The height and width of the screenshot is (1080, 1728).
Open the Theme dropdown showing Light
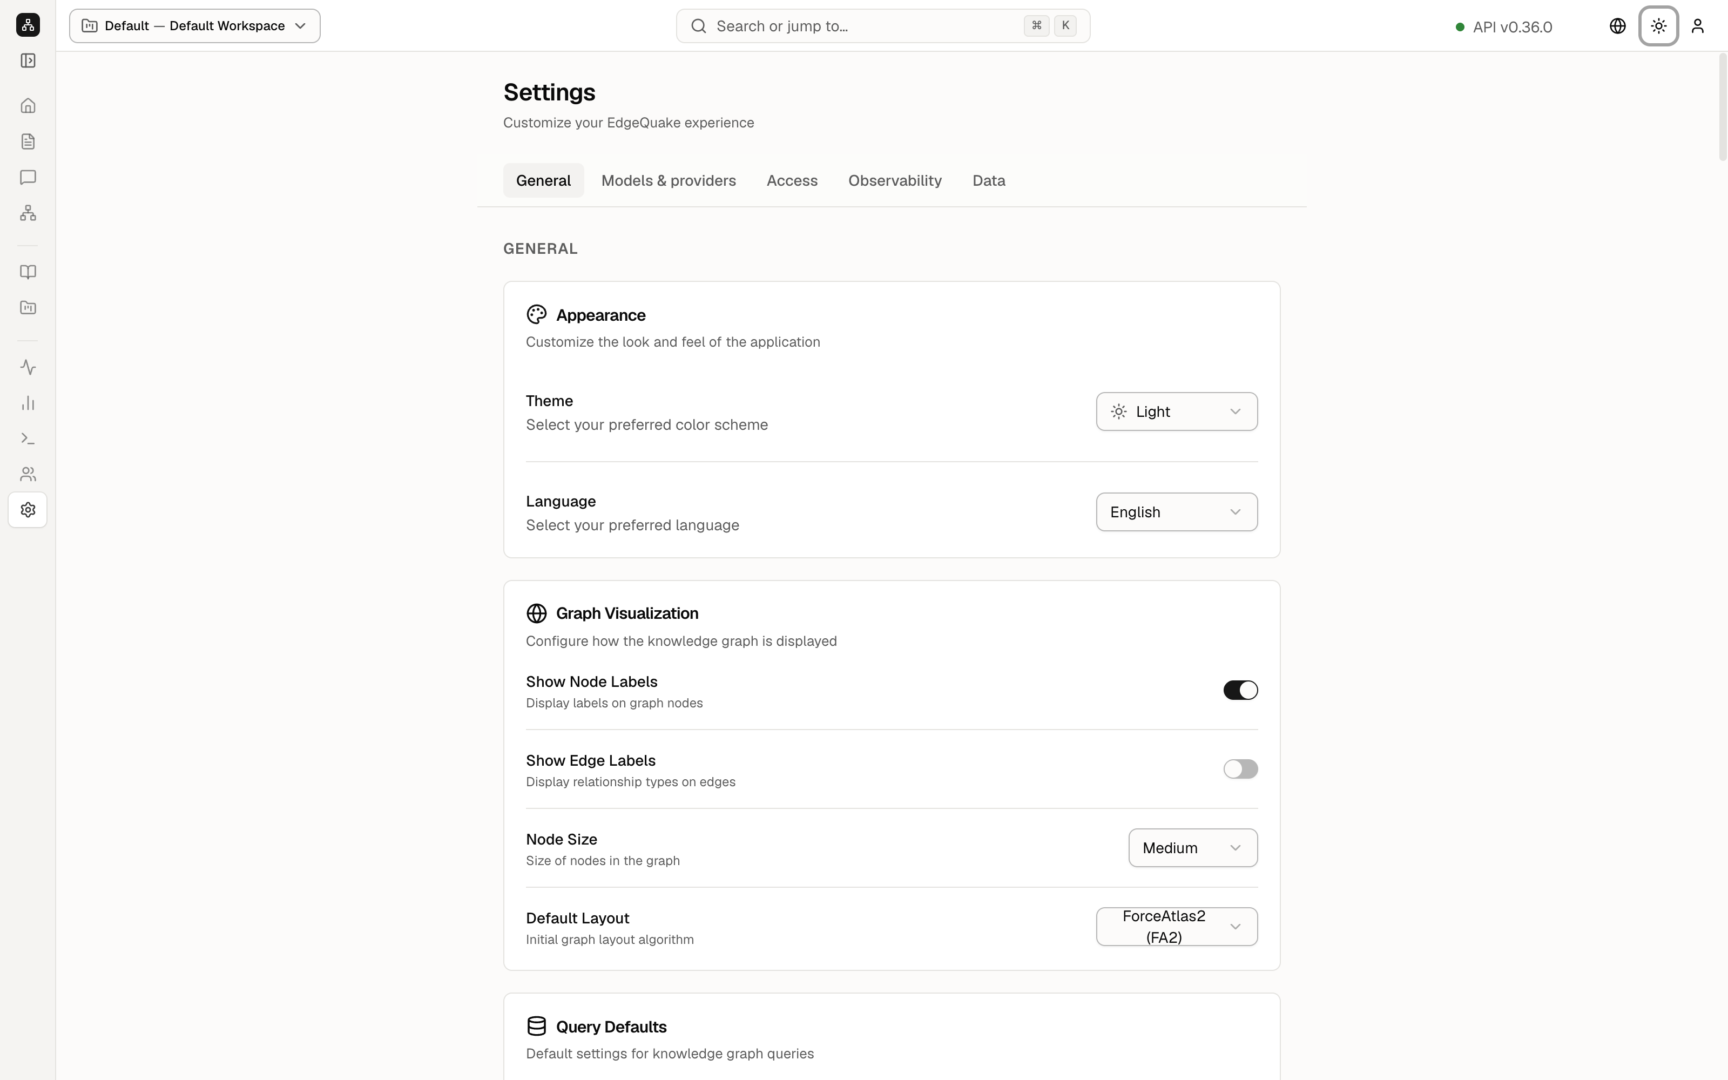click(1177, 411)
